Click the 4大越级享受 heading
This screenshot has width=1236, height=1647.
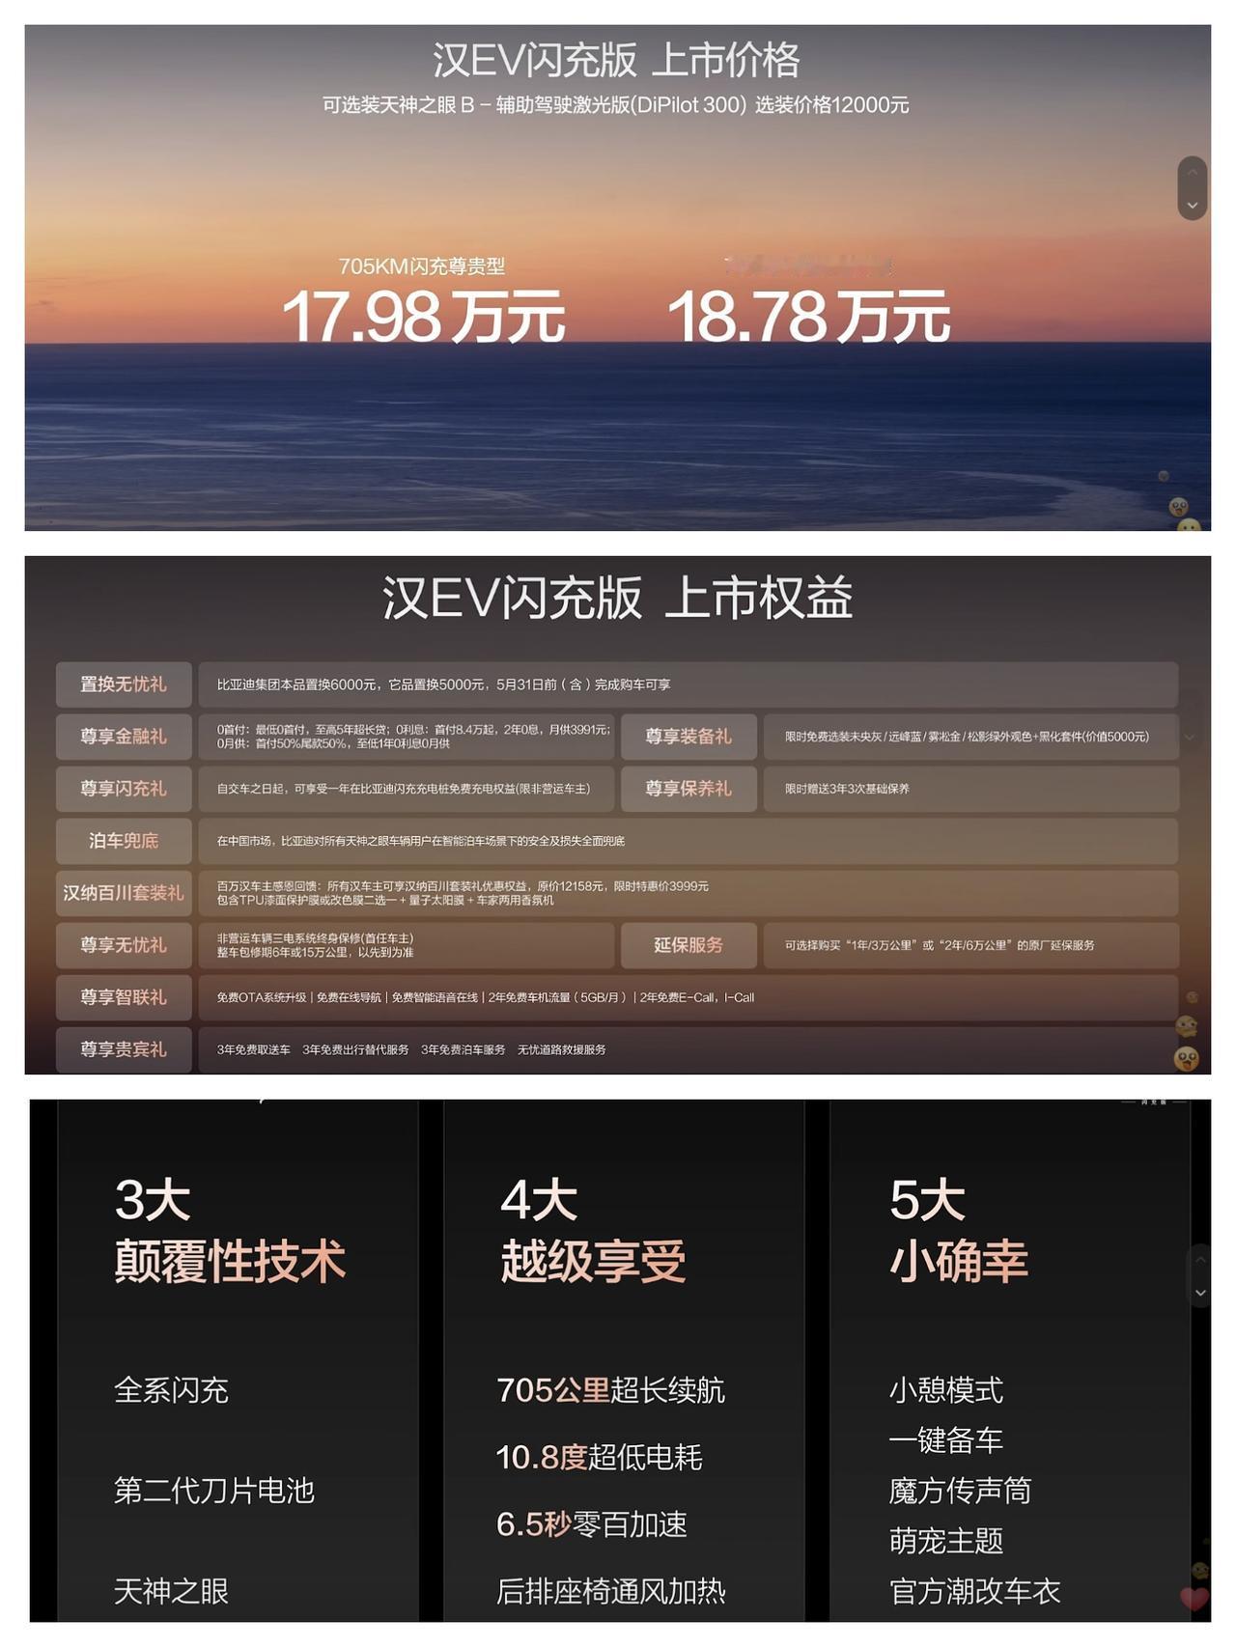coord(593,1231)
